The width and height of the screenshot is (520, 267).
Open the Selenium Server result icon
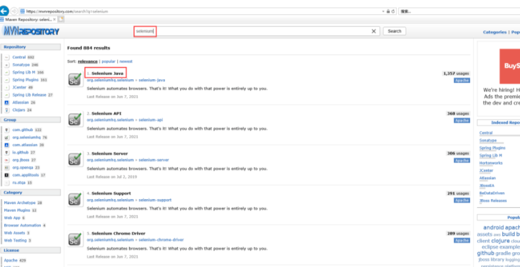[x=75, y=159]
